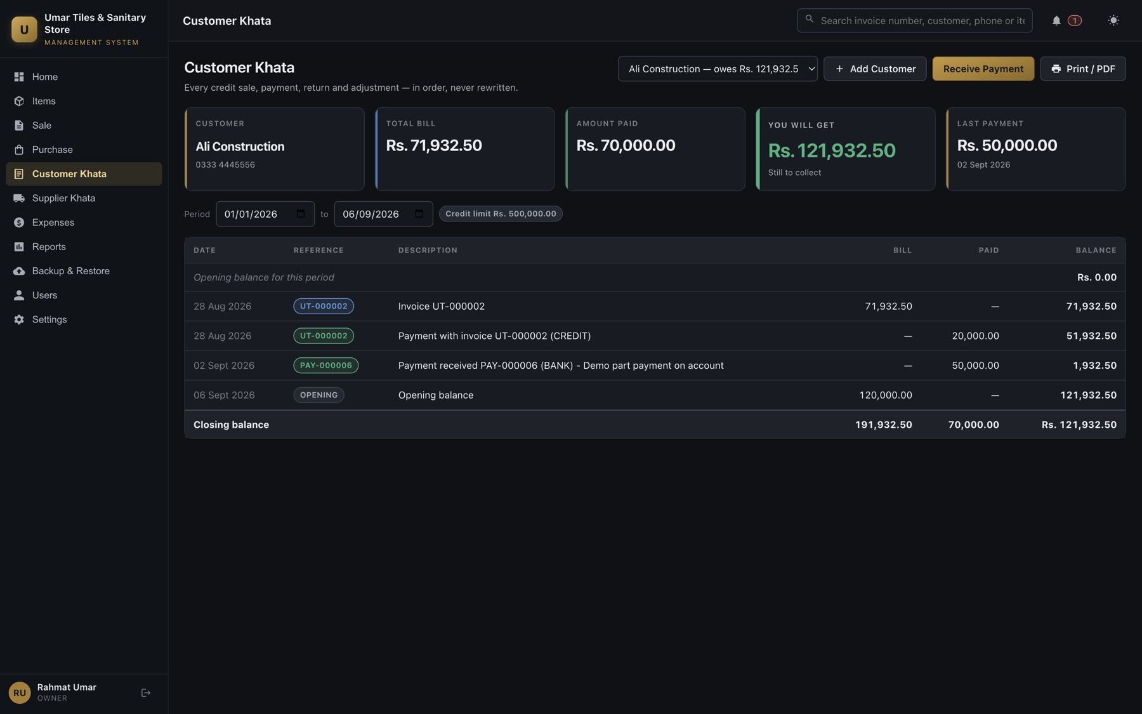Image resolution: width=1142 pixels, height=714 pixels.
Task: Click the Closing balance row label
Action: 231,425
